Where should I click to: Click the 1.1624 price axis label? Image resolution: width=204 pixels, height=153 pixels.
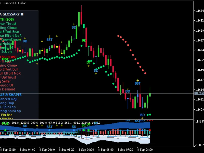(x=199, y=50)
